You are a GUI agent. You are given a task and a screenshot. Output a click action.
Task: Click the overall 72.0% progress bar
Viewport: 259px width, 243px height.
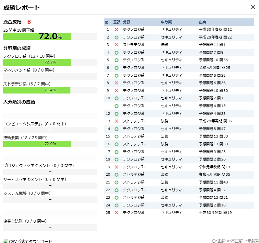click(50, 37)
